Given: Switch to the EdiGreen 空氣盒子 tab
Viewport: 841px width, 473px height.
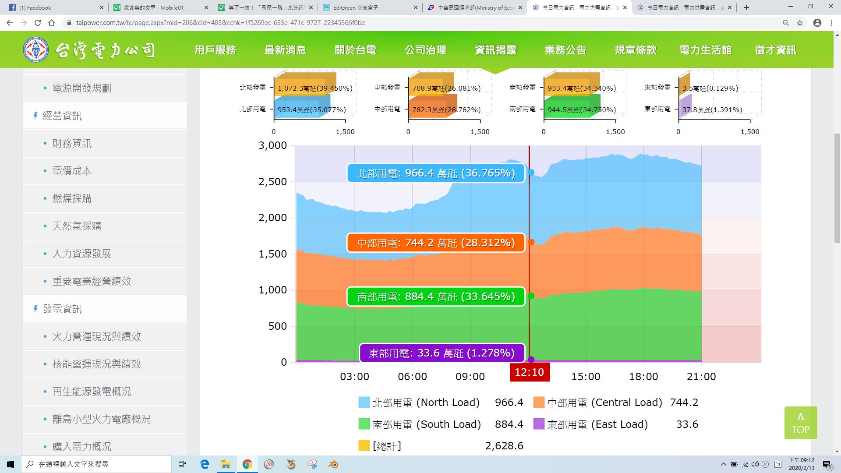Looking at the screenshot, I should (370, 7).
